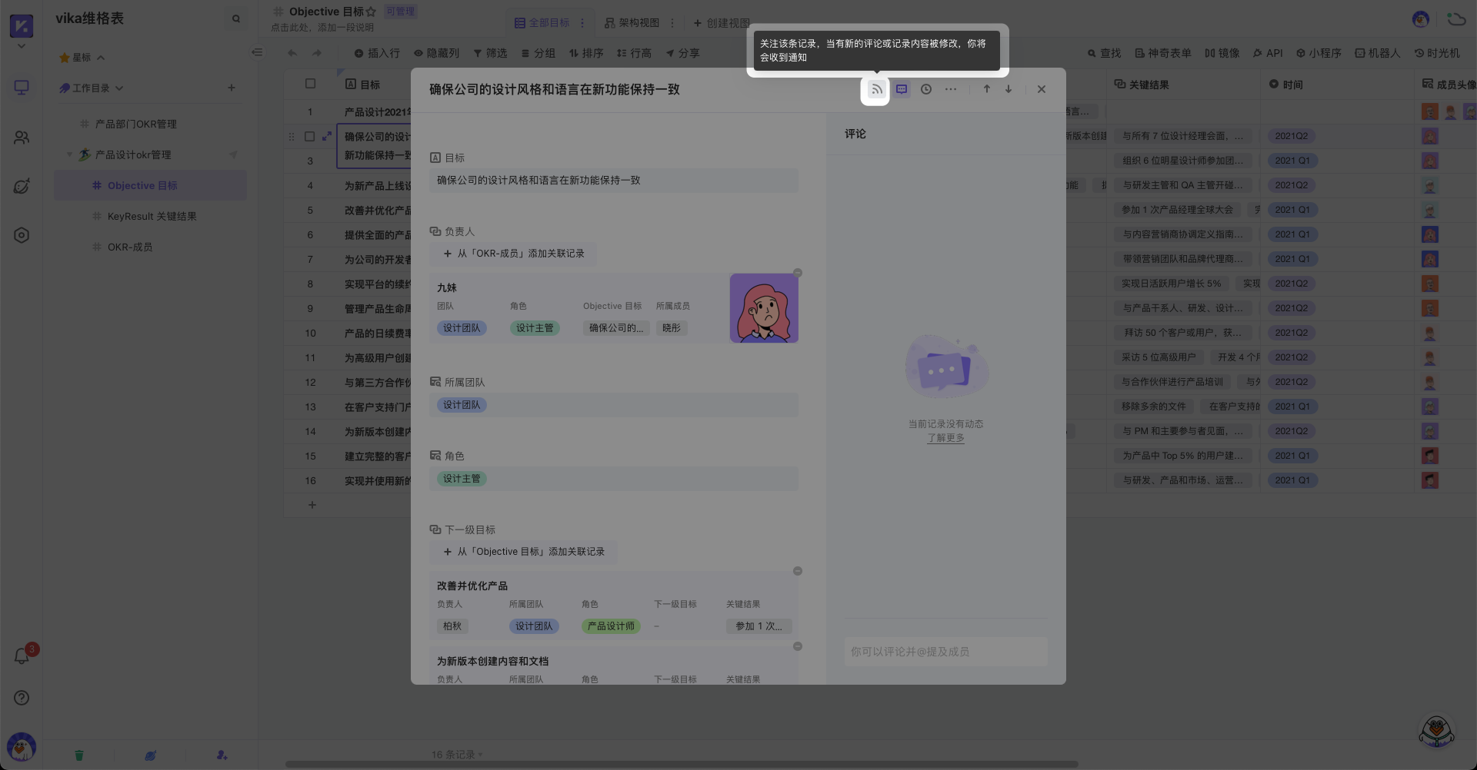1477x770 pixels.
Task: Toggle the select-all checkbox in grid header
Action: 310,84
